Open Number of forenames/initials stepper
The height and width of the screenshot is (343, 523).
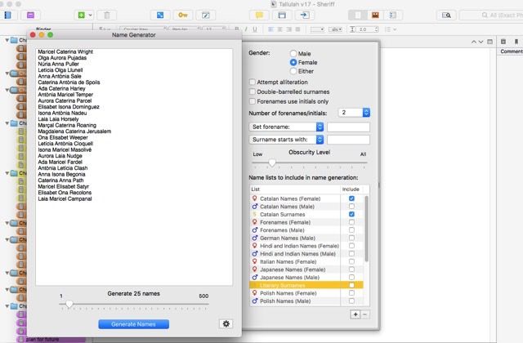pyautogui.click(x=366, y=113)
